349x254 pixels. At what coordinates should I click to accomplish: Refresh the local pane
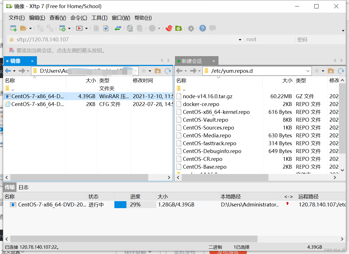point(168,71)
